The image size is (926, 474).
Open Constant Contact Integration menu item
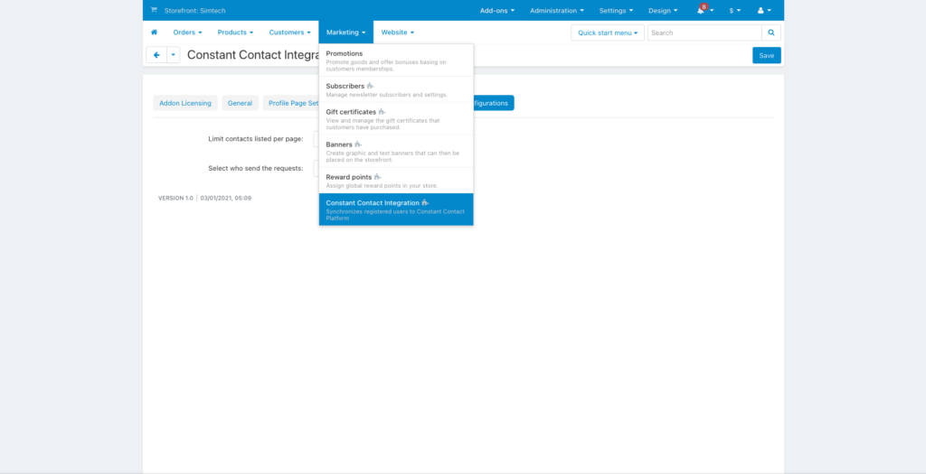pos(373,203)
